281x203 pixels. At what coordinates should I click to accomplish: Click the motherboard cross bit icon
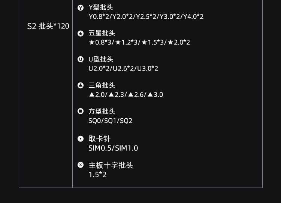81,165
